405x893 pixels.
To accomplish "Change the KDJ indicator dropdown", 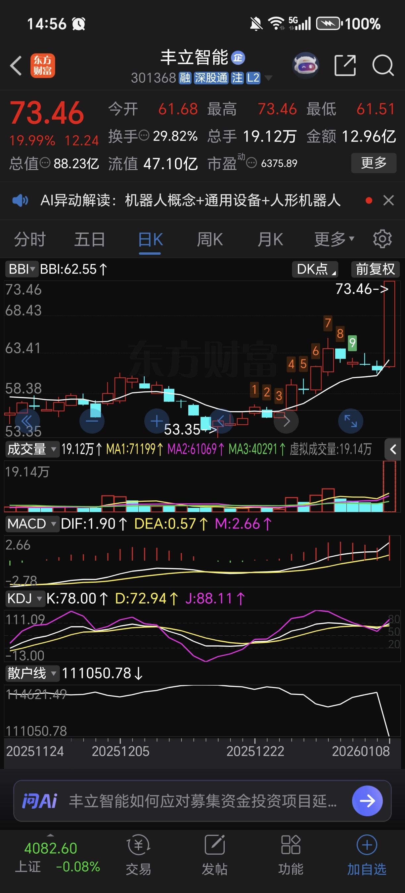I will [25, 598].
